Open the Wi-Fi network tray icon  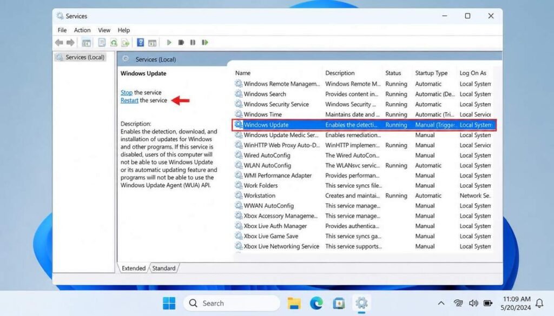(x=458, y=303)
